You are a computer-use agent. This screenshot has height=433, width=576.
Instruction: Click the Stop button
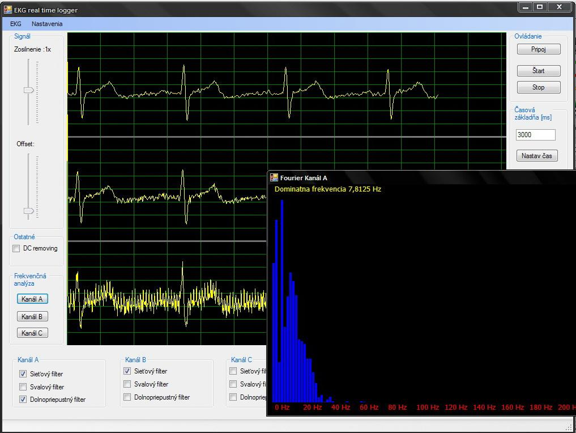point(539,87)
